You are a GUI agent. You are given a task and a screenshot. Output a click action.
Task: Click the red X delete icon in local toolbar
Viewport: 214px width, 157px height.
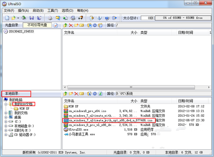click(x=76, y=94)
